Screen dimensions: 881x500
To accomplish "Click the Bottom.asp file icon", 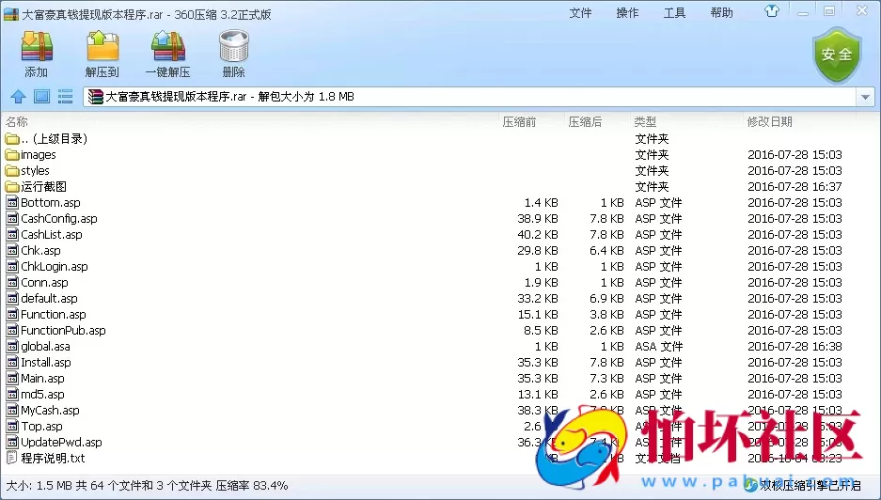I will click(x=12, y=202).
